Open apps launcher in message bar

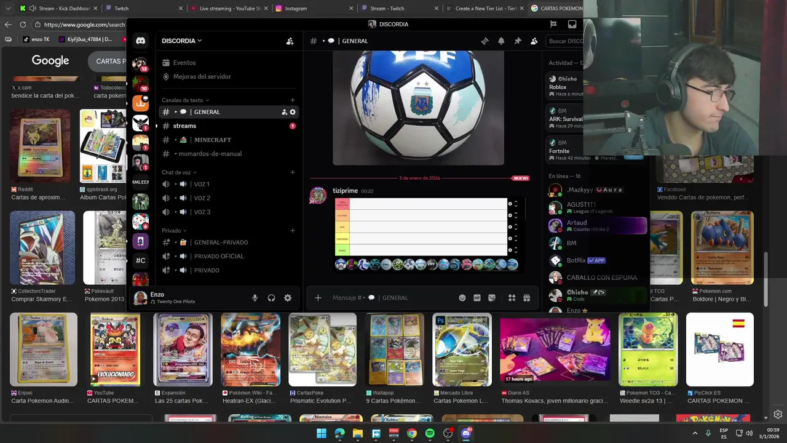(x=512, y=298)
